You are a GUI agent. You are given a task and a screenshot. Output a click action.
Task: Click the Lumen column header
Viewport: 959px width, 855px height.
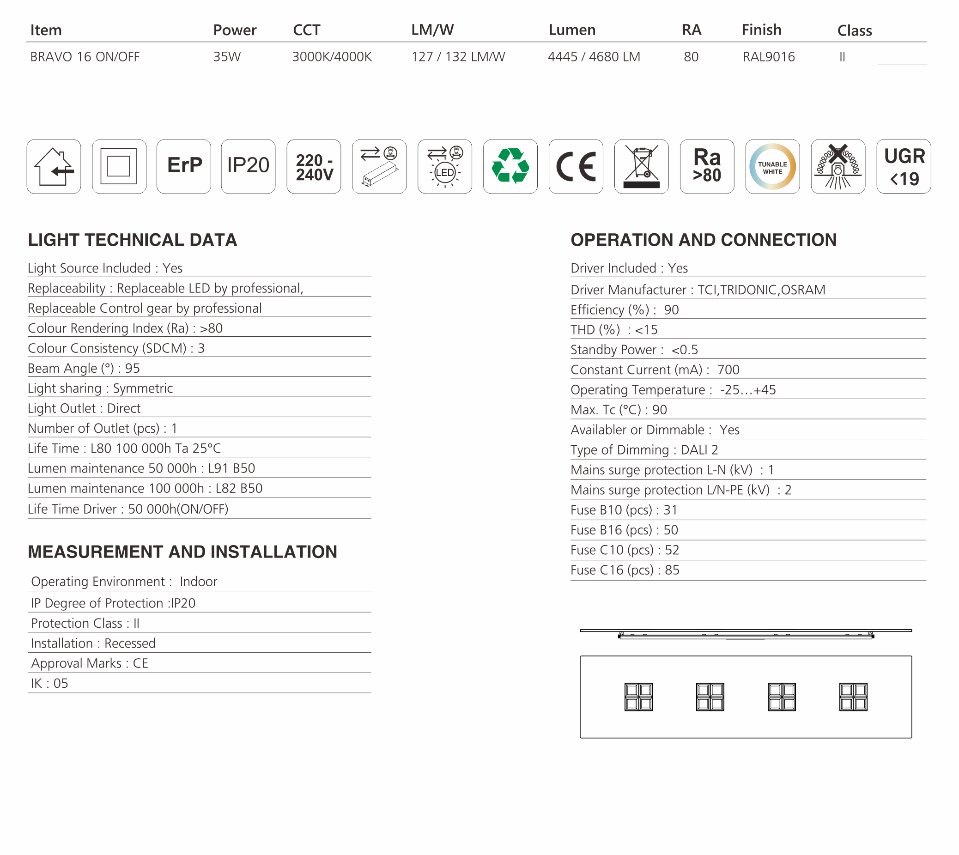[x=572, y=30]
